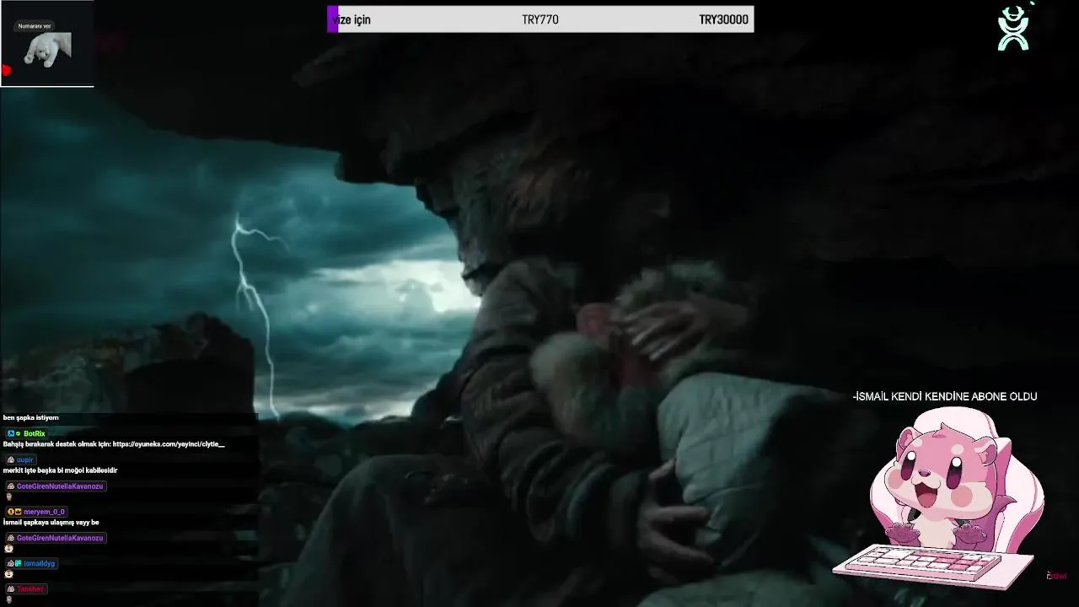Click the "Numaranı ver" caption bubble
The width and height of the screenshot is (1079, 607).
click(x=35, y=26)
